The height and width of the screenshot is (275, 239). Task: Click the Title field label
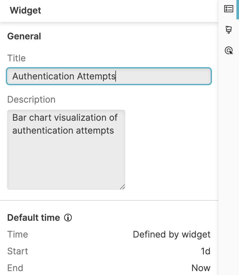pos(16,58)
